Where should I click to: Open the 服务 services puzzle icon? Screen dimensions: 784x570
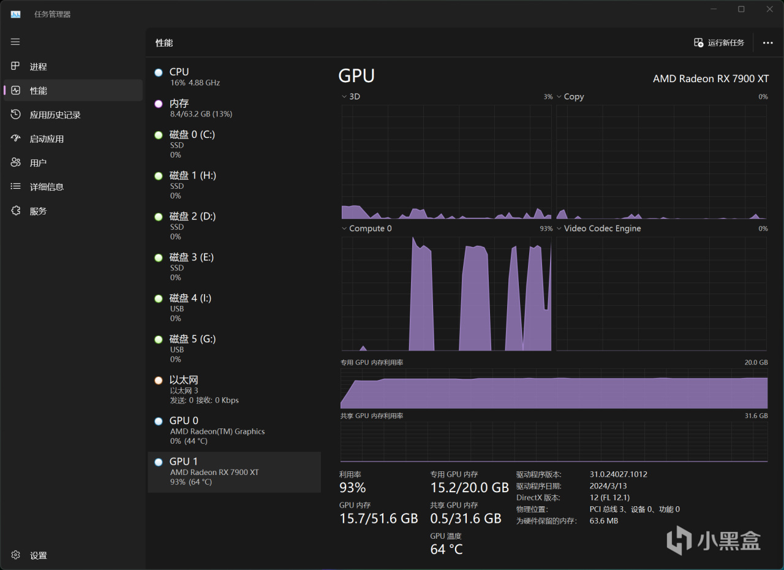pyautogui.click(x=16, y=211)
